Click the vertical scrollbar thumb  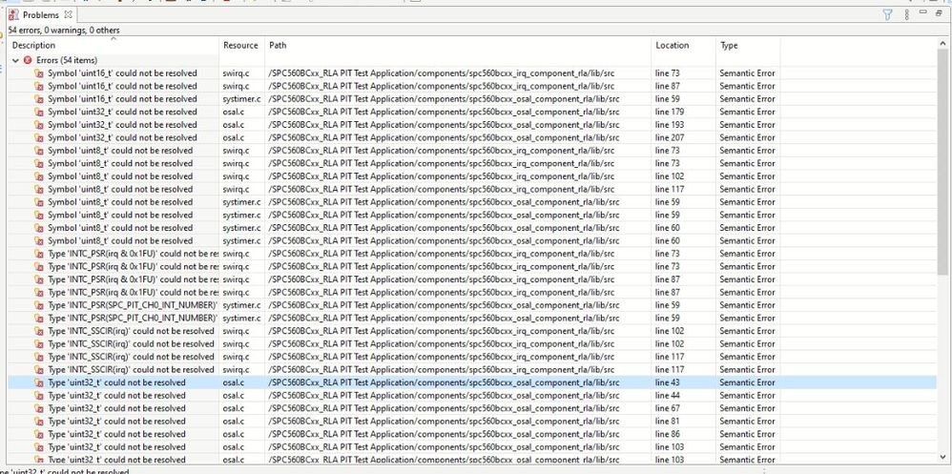[942, 161]
